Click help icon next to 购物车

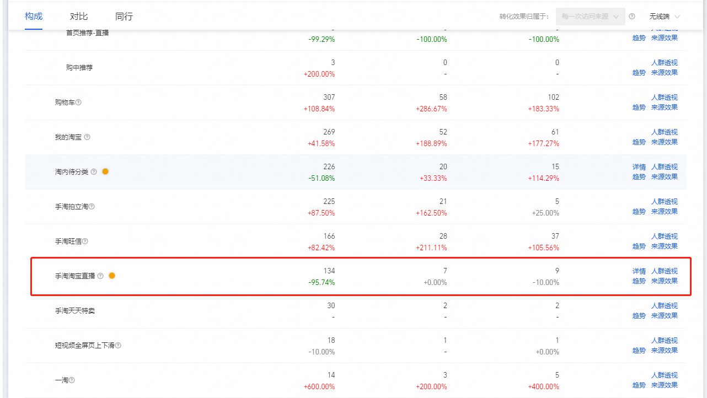[78, 103]
